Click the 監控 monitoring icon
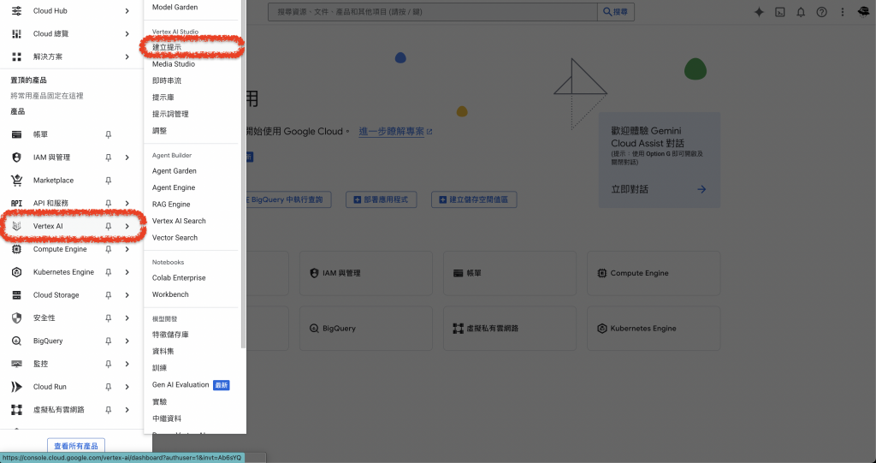876x463 pixels. [17, 364]
